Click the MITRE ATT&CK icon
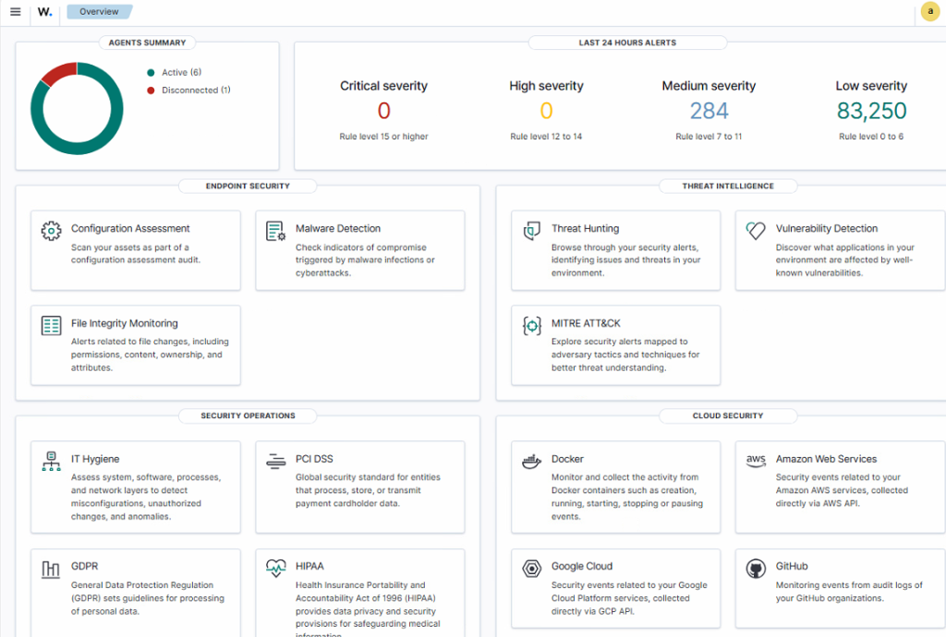The image size is (946, 637). point(531,326)
